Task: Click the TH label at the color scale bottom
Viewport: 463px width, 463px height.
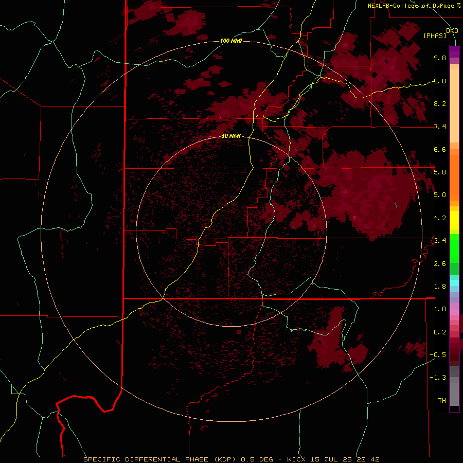Action: pos(442,400)
